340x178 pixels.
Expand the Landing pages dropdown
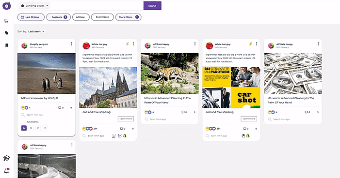[x=35, y=6]
